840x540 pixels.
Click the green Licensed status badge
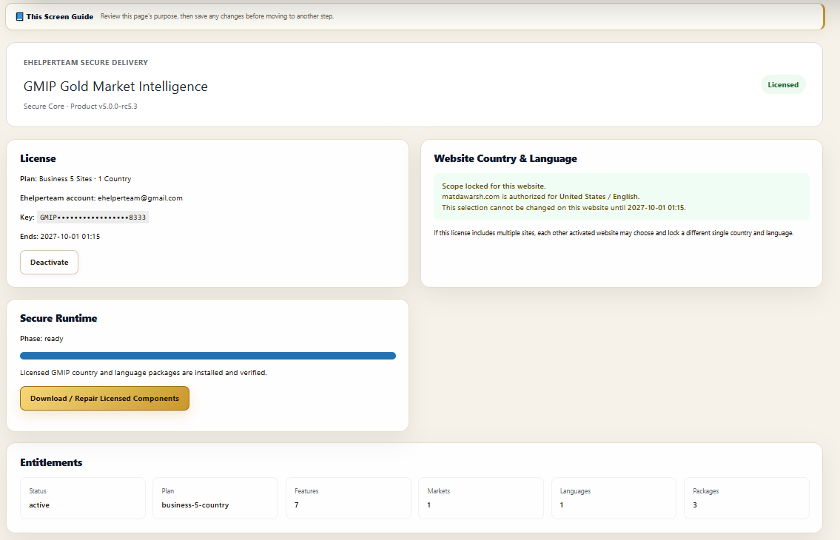coord(783,84)
